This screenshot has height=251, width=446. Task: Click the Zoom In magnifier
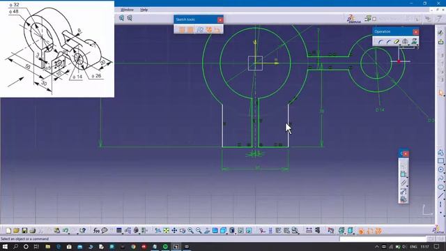(190, 231)
